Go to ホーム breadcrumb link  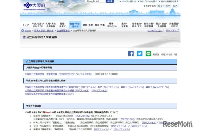28,30
